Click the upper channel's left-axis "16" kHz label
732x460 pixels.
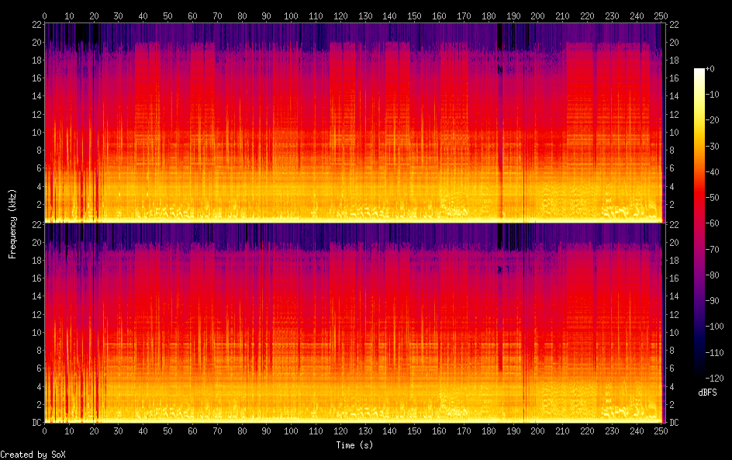pyautogui.click(x=37, y=78)
